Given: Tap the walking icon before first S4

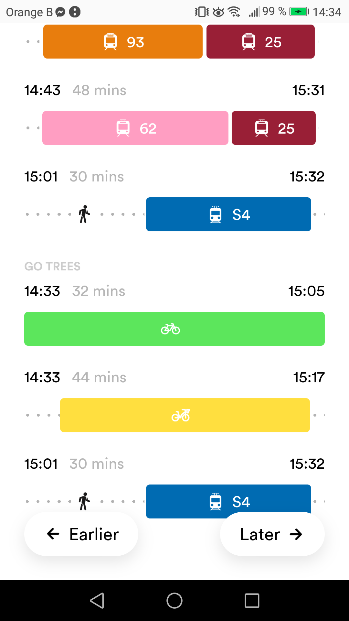Looking at the screenshot, I should (84, 214).
